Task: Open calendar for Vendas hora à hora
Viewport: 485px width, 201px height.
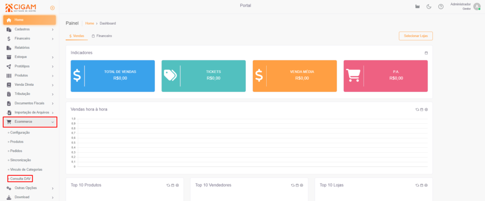Action: [422, 110]
